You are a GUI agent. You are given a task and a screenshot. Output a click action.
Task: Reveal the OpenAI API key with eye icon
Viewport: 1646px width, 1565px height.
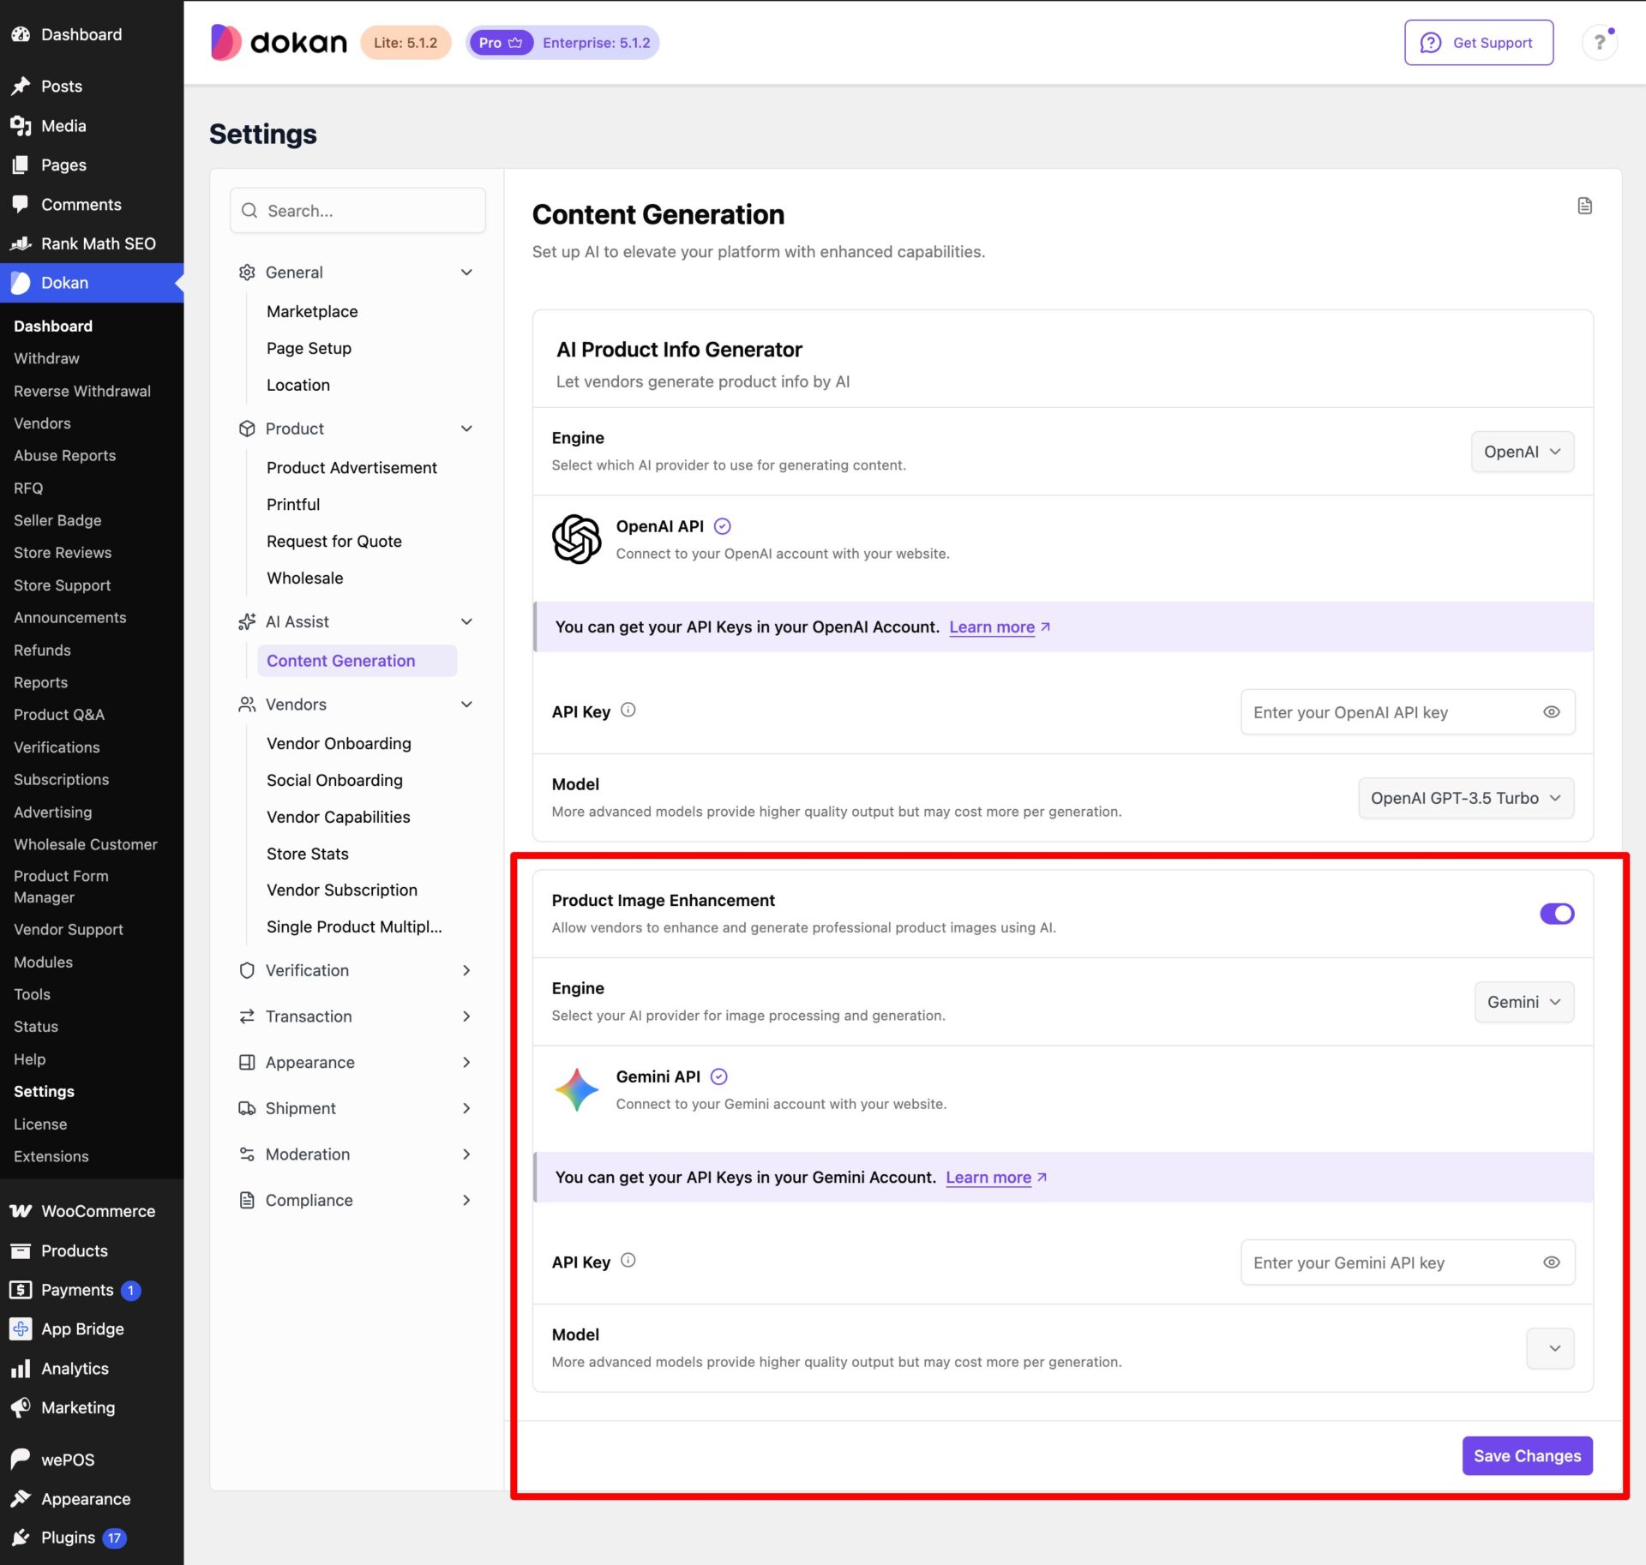[x=1552, y=712]
